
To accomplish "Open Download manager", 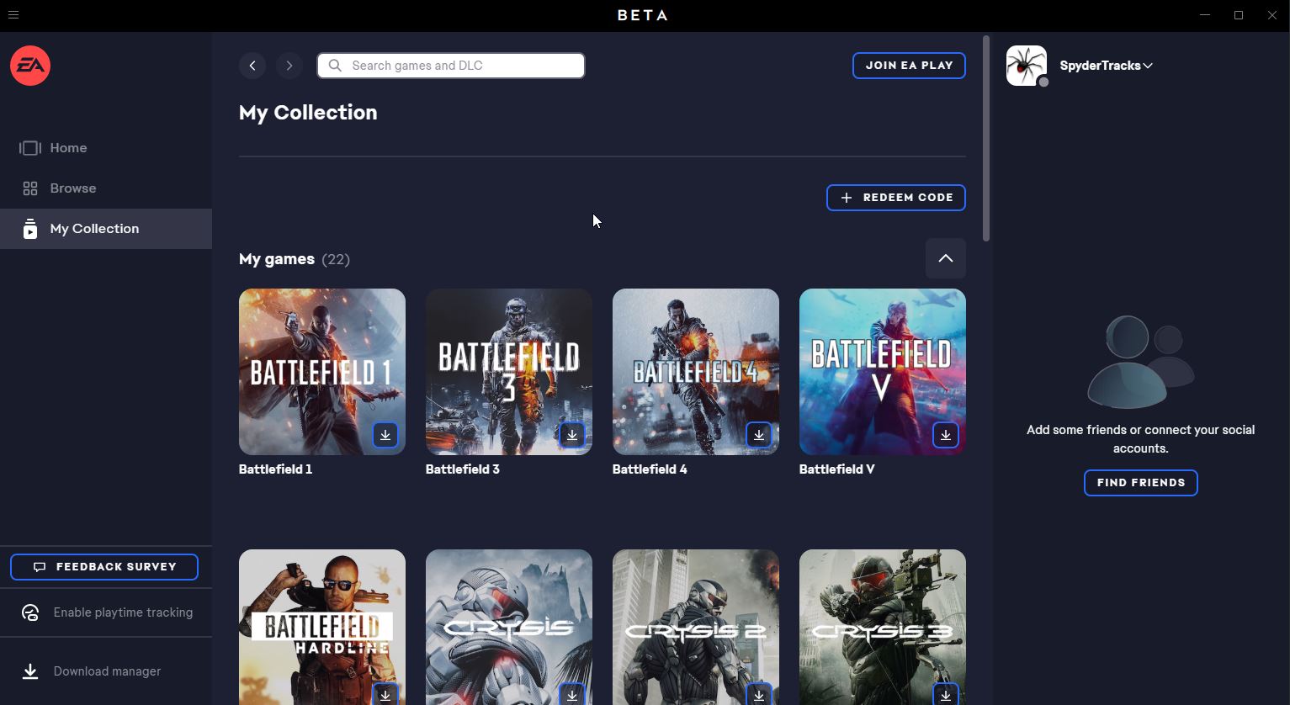I will point(106,671).
